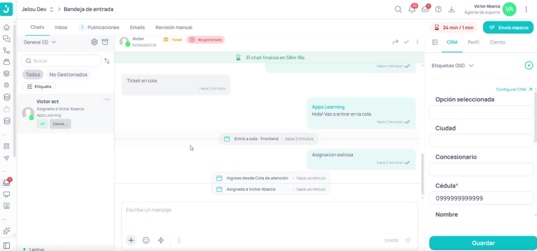Open the top bar mail icon
537x251 pixels.
click(x=425, y=9)
